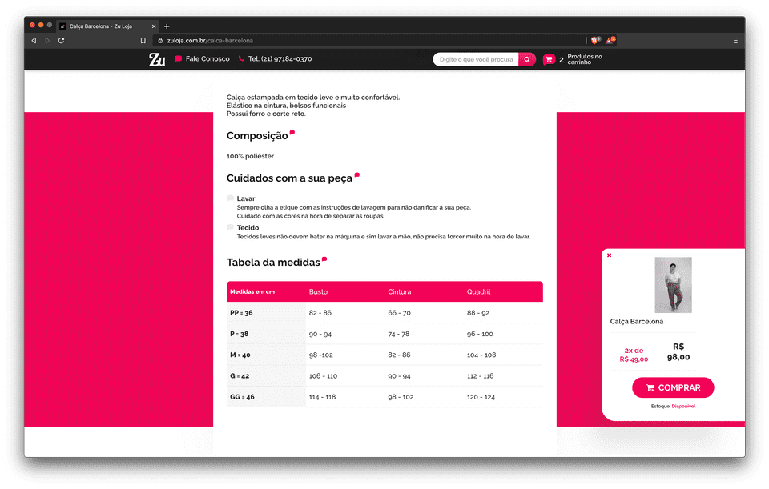The image size is (769, 489).
Task: Click the Zu store logo
Action: (157, 59)
